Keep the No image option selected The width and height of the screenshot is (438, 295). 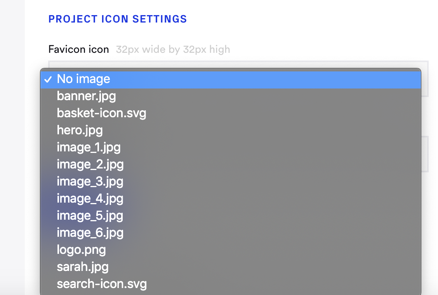(x=83, y=79)
